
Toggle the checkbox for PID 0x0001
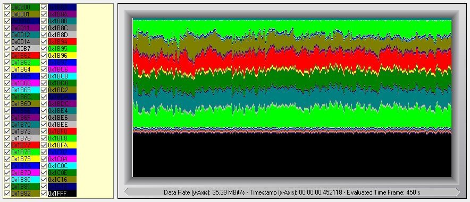[x=7, y=14]
